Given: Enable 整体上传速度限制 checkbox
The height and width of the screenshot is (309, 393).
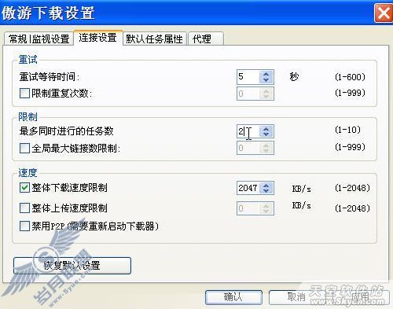Looking at the screenshot, I should coord(24,208).
